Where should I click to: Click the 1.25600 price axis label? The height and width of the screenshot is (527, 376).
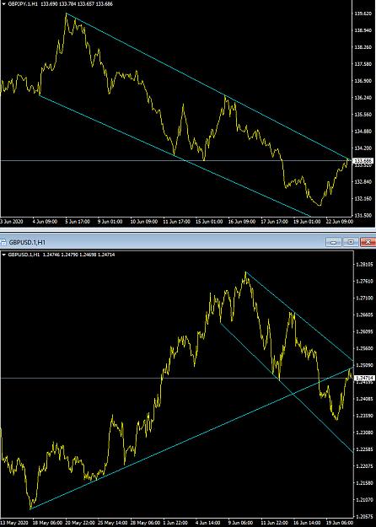pos(363,348)
